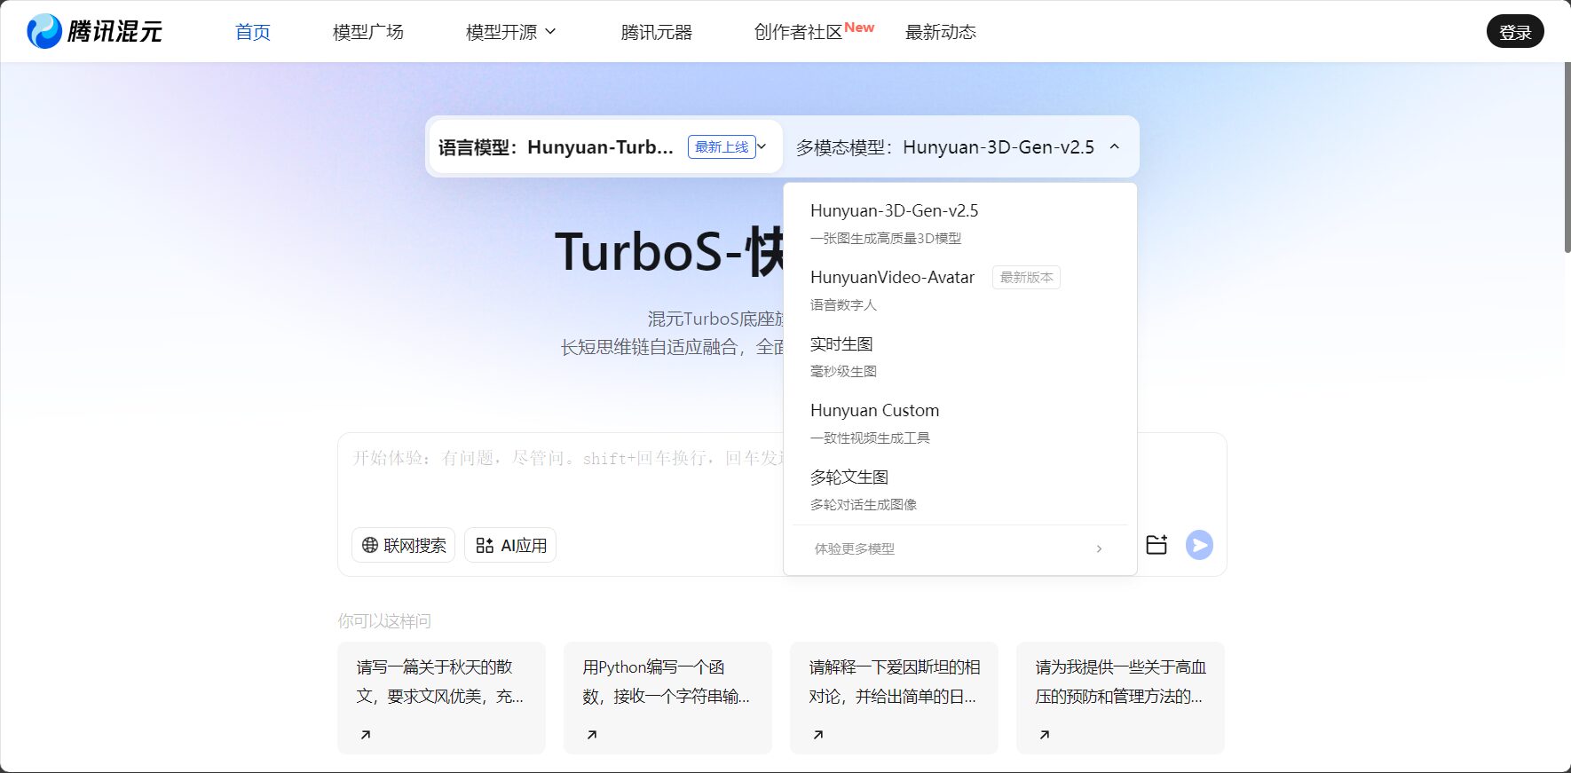Viewport: 1571px width, 773px height.
Task: Click the 登录 login button
Action: point(1515,32)
